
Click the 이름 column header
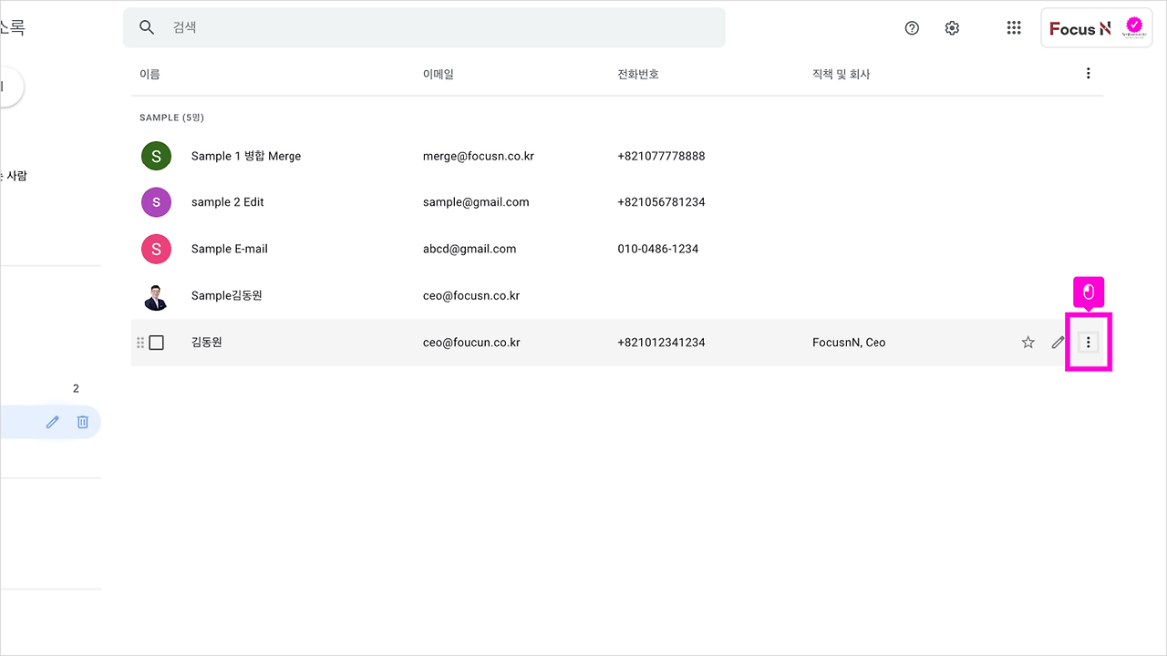tap(150, 74)
